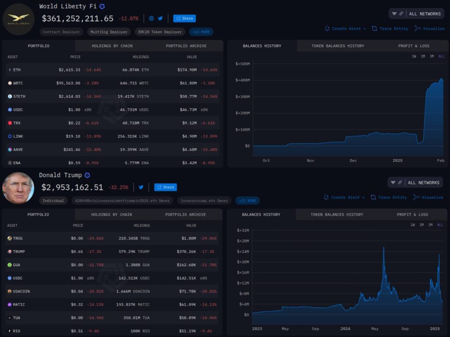Click the filter icon in World Liberty Fi's network selector
Image resolution: width=450 pixels, height=337 pixels.
click(394, 14)
